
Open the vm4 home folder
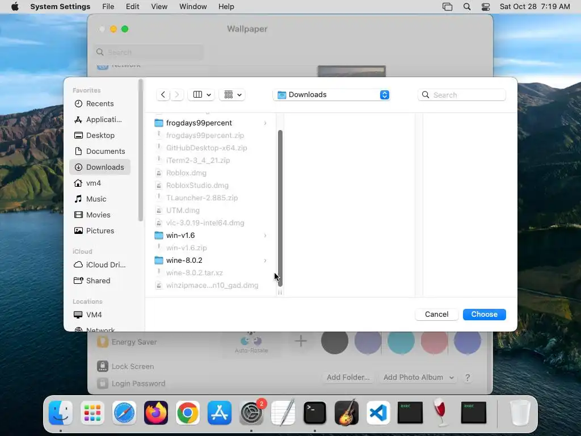tap(100, 183)
